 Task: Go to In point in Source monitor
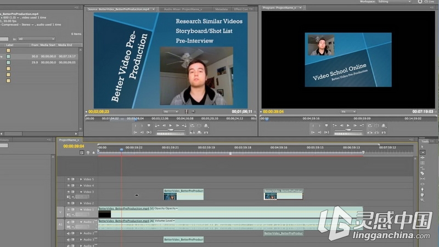click(x=136, y=132)
